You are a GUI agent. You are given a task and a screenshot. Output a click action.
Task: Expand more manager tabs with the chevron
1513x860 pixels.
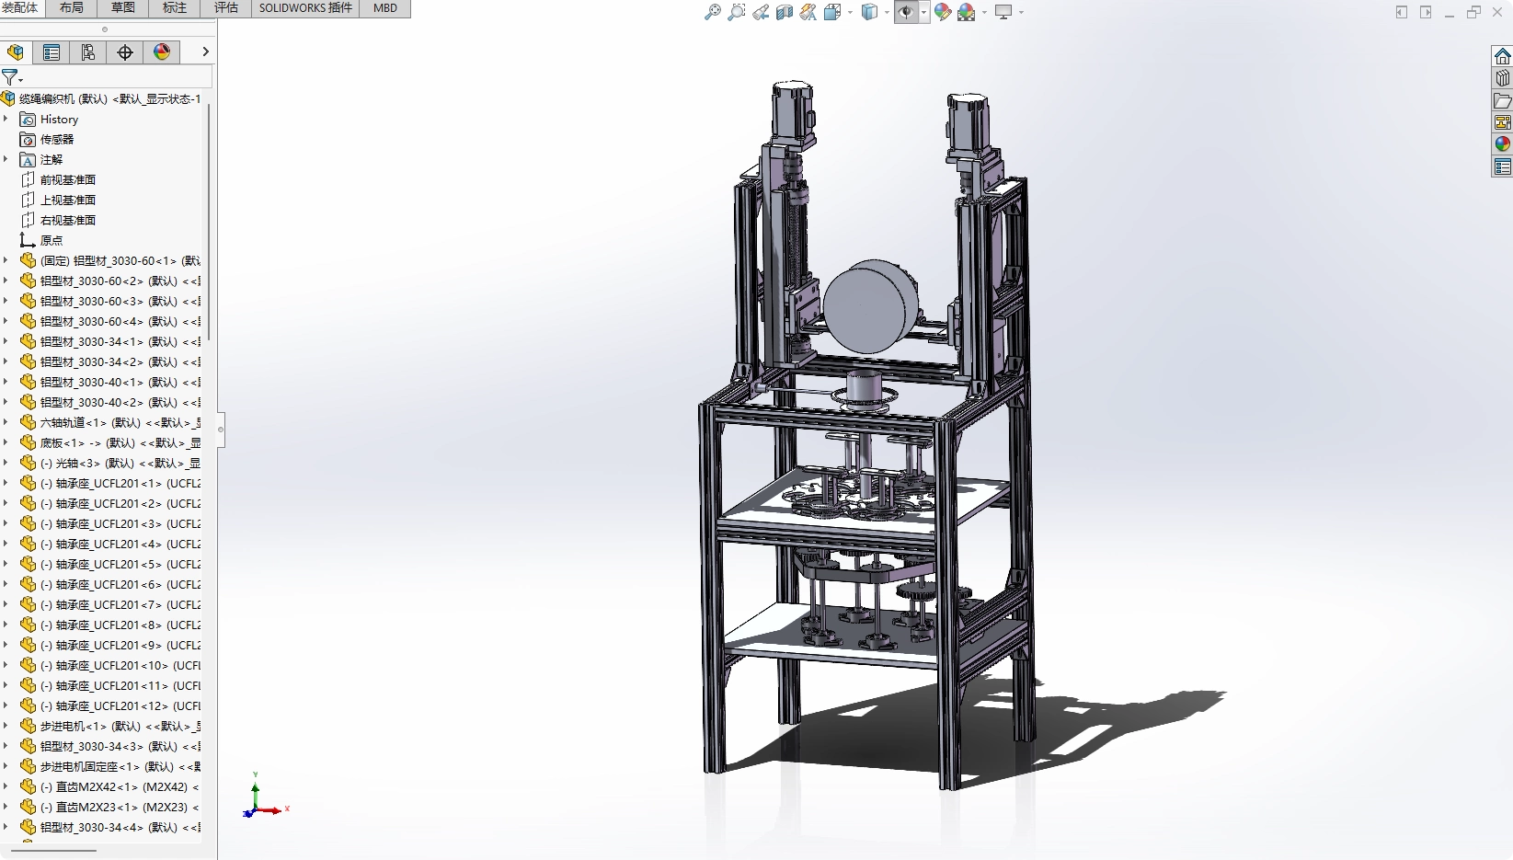pyautogui.click(x=205, y=52)
